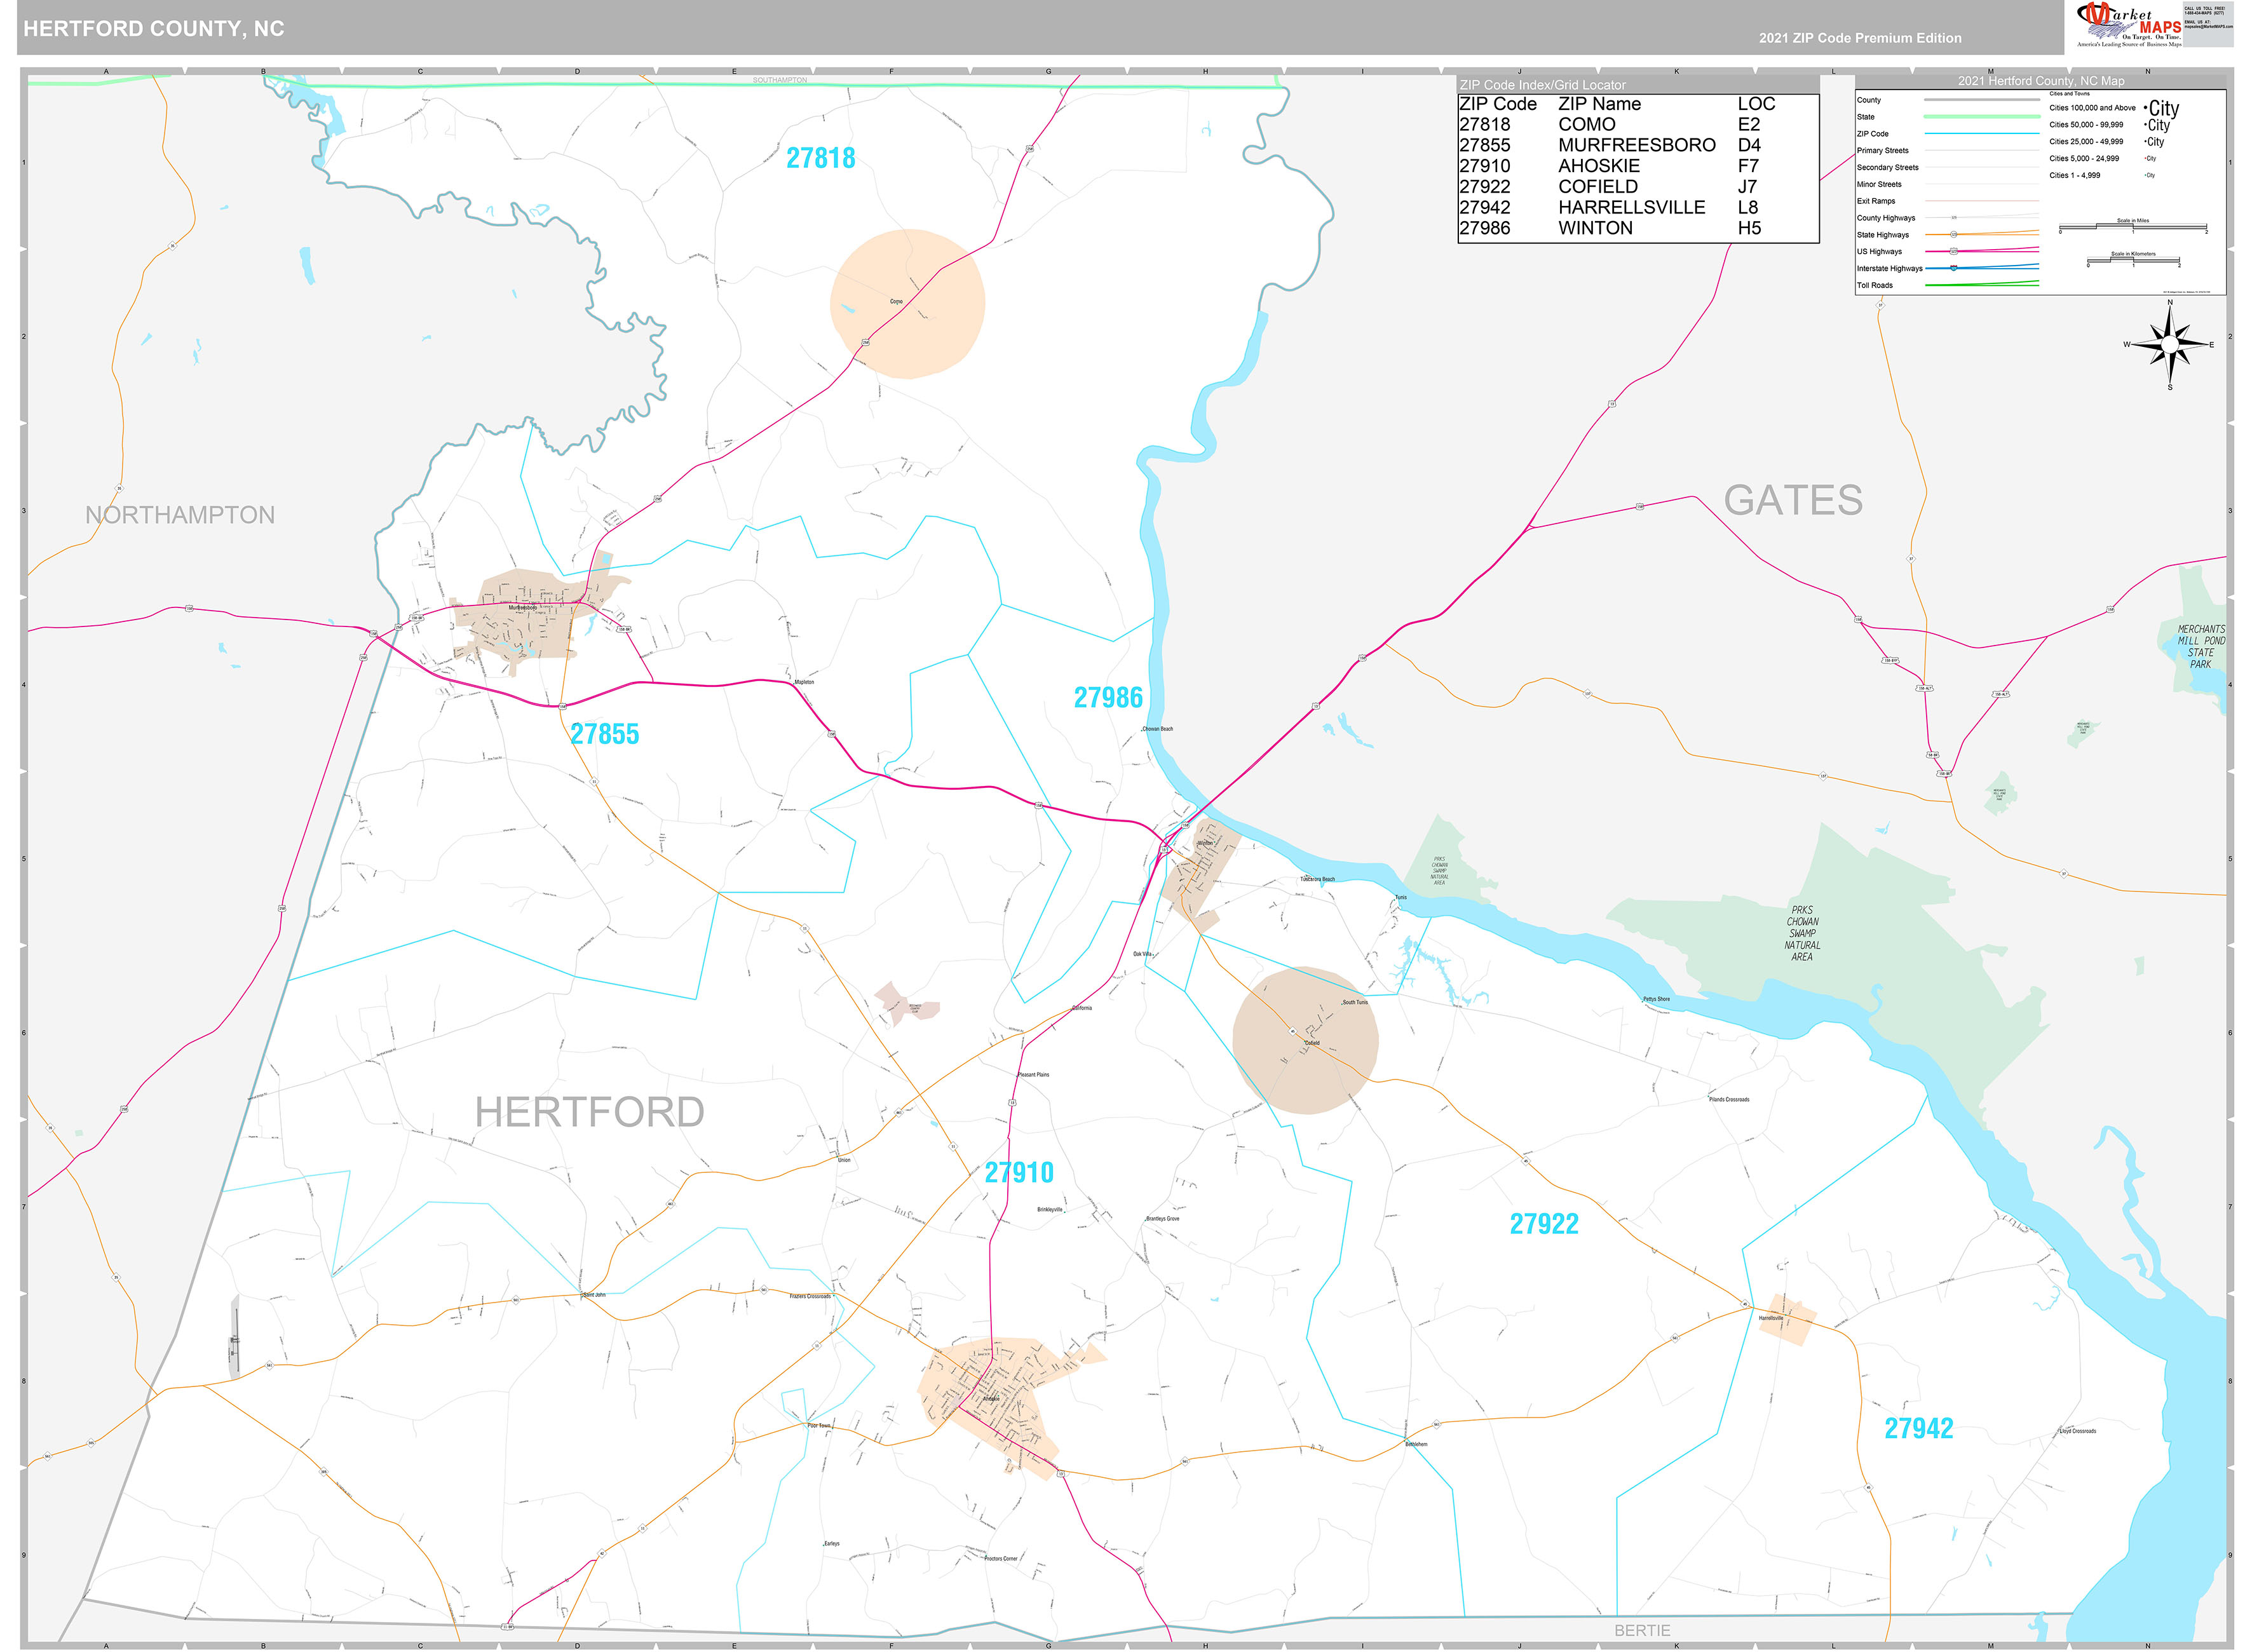Viewport: 2245px width, 1652px height.
Task: Click the Cities 1 - 4,999 dot symbol
Action: click(x=2145, y=174)
